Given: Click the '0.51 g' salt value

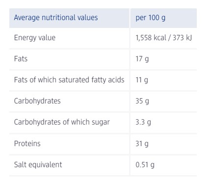Looking at the screenshot, I should [x=145, y=165].
